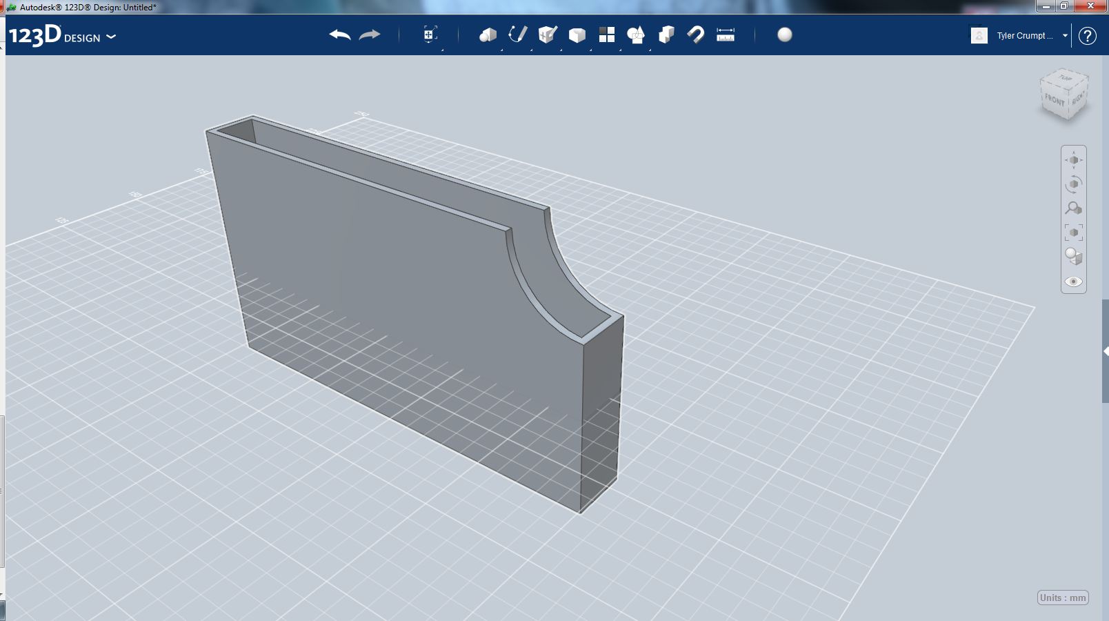Open the Grouping tool
This screenshot has height=621, width=1109.
636,34
